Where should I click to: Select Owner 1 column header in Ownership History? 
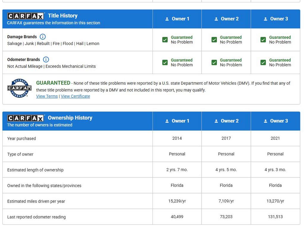(x=177, y=121)
